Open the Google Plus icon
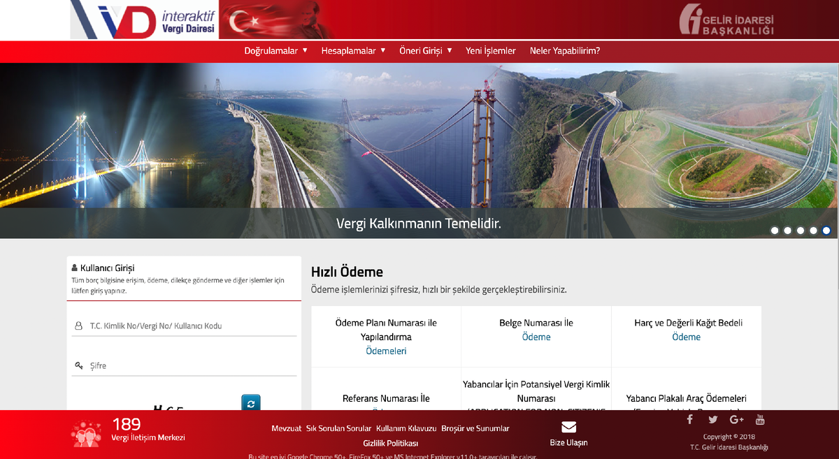This screenshot has width=839, height=459. (736, 419)
